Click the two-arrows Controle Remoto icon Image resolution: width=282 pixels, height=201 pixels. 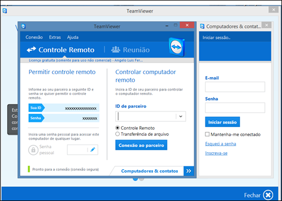click(31, 49)
